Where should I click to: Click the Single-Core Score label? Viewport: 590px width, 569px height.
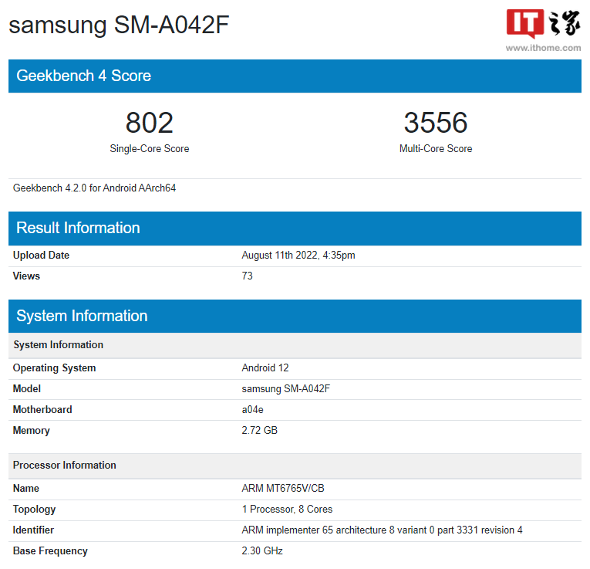pos(149,148)
